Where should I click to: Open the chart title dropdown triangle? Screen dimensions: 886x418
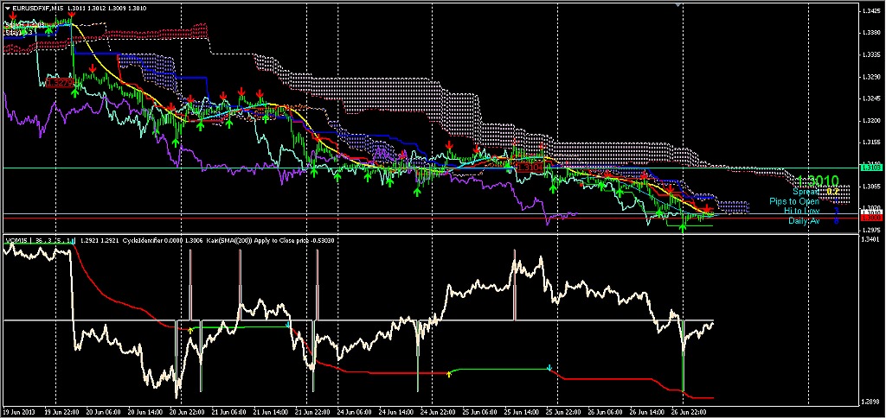[6, 8]
